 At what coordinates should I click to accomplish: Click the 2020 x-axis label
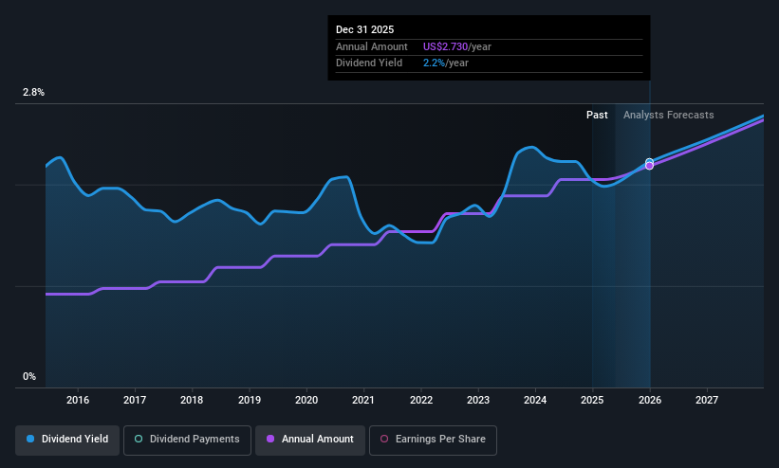point(306,400)
